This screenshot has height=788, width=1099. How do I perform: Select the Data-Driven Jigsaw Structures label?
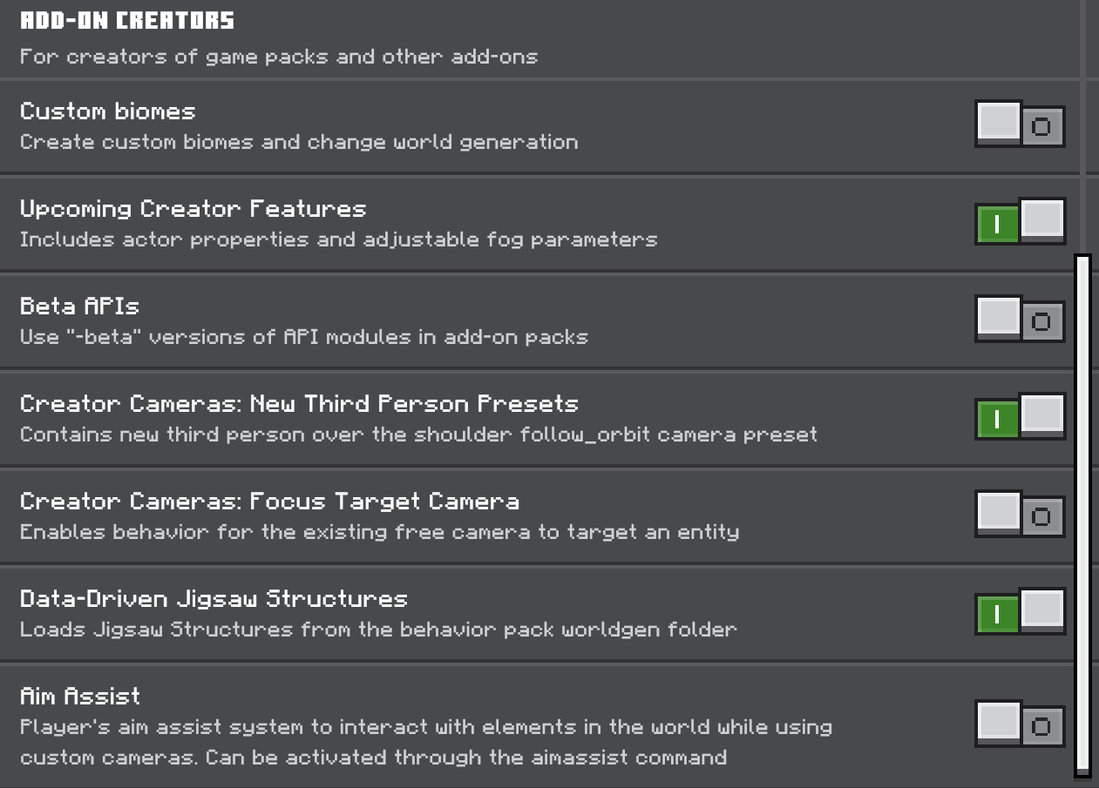pos(214,599)
